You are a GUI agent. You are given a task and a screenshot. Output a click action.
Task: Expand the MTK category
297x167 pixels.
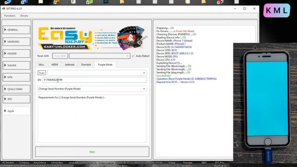(x=17, y=77)
